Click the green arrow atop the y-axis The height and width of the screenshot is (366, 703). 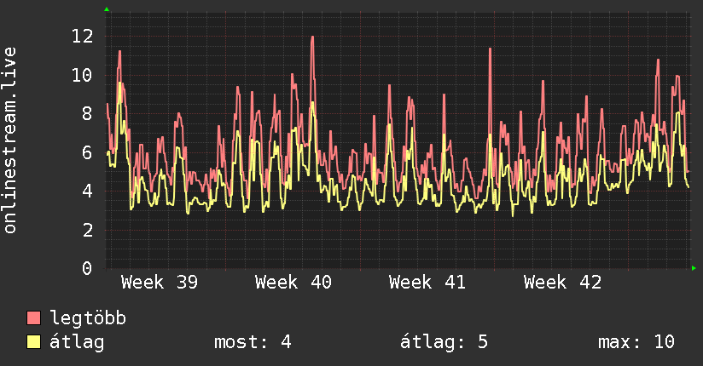point(107,9)
